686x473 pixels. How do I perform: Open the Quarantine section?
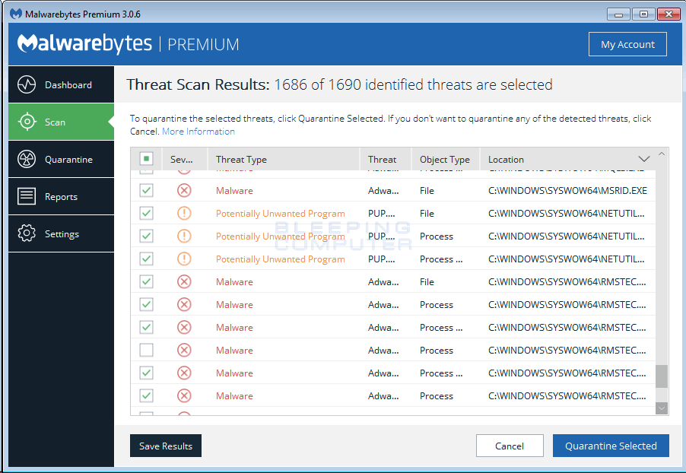pos(62,159)
